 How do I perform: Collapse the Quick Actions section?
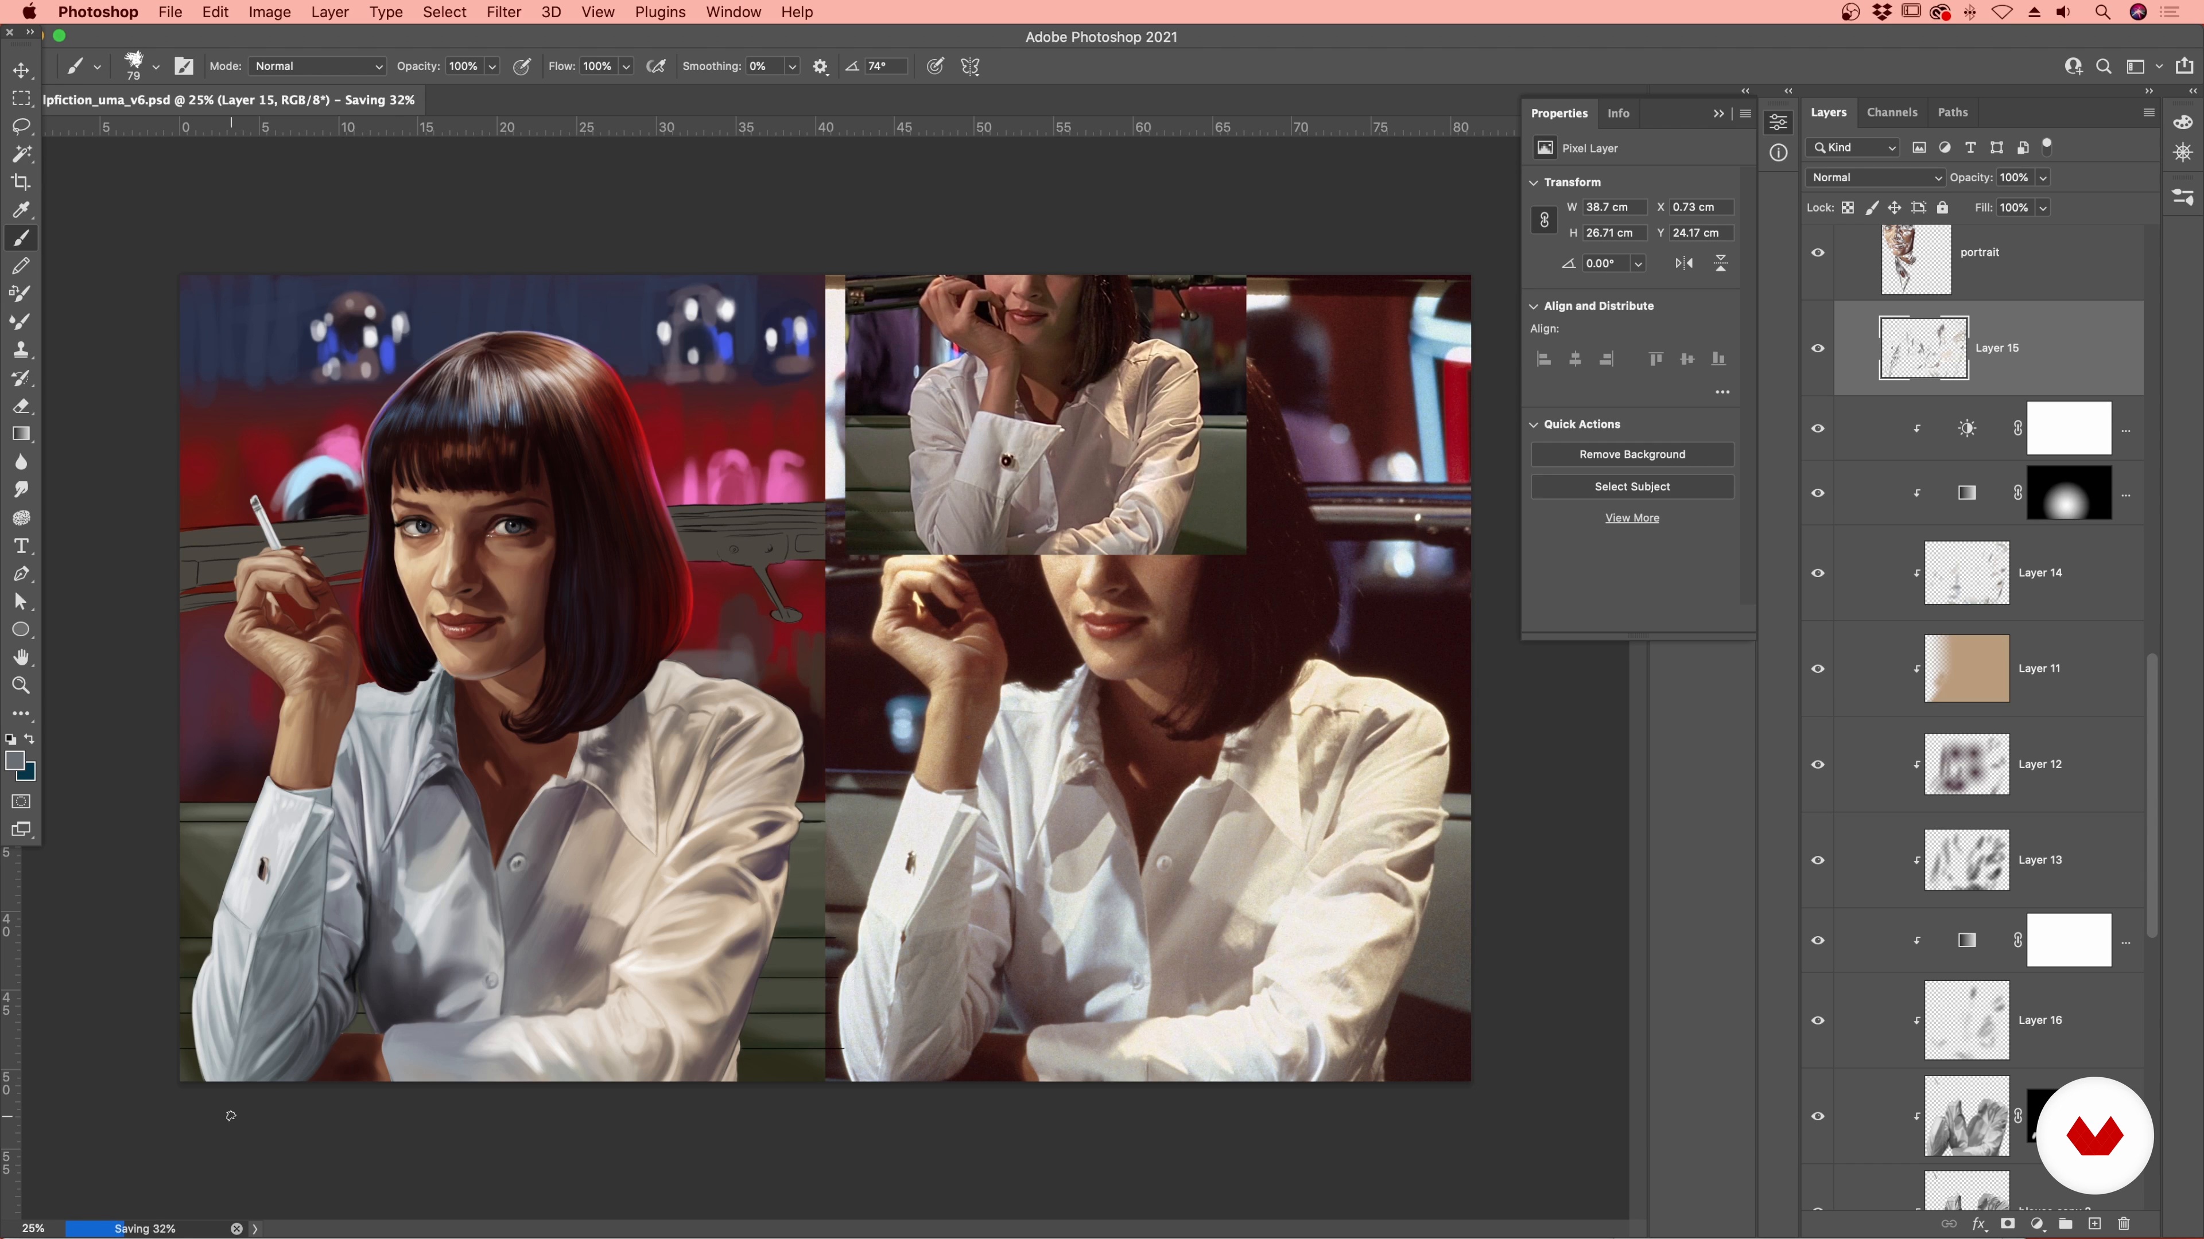(x=1534, y=424)
